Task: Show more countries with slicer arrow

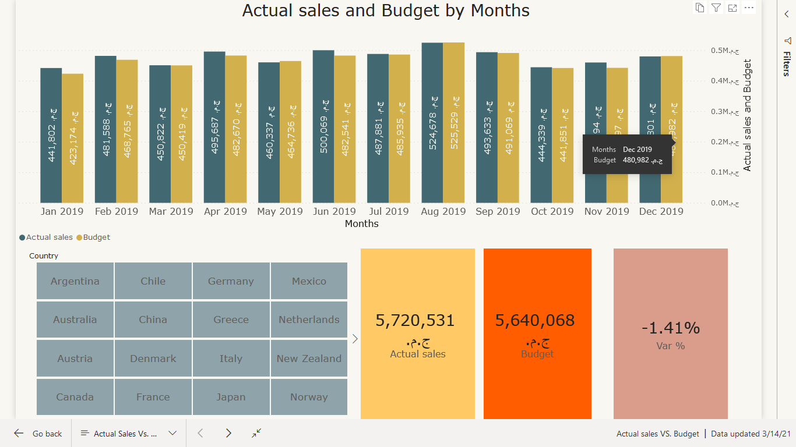Action: pos(355,339)
